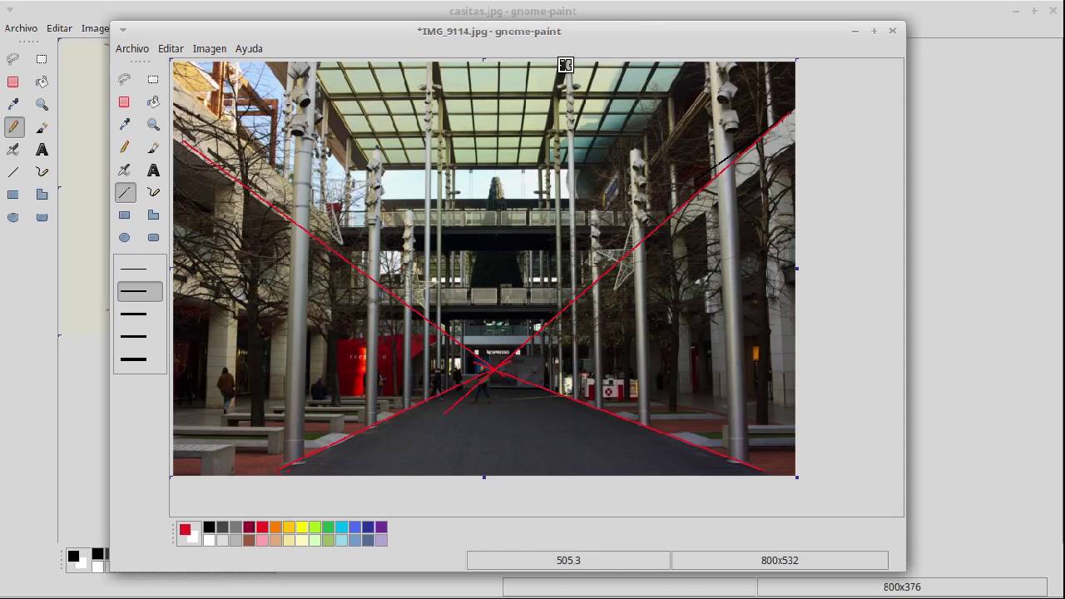Choose the curve tool in casitas.jpg window

[42, 172]
